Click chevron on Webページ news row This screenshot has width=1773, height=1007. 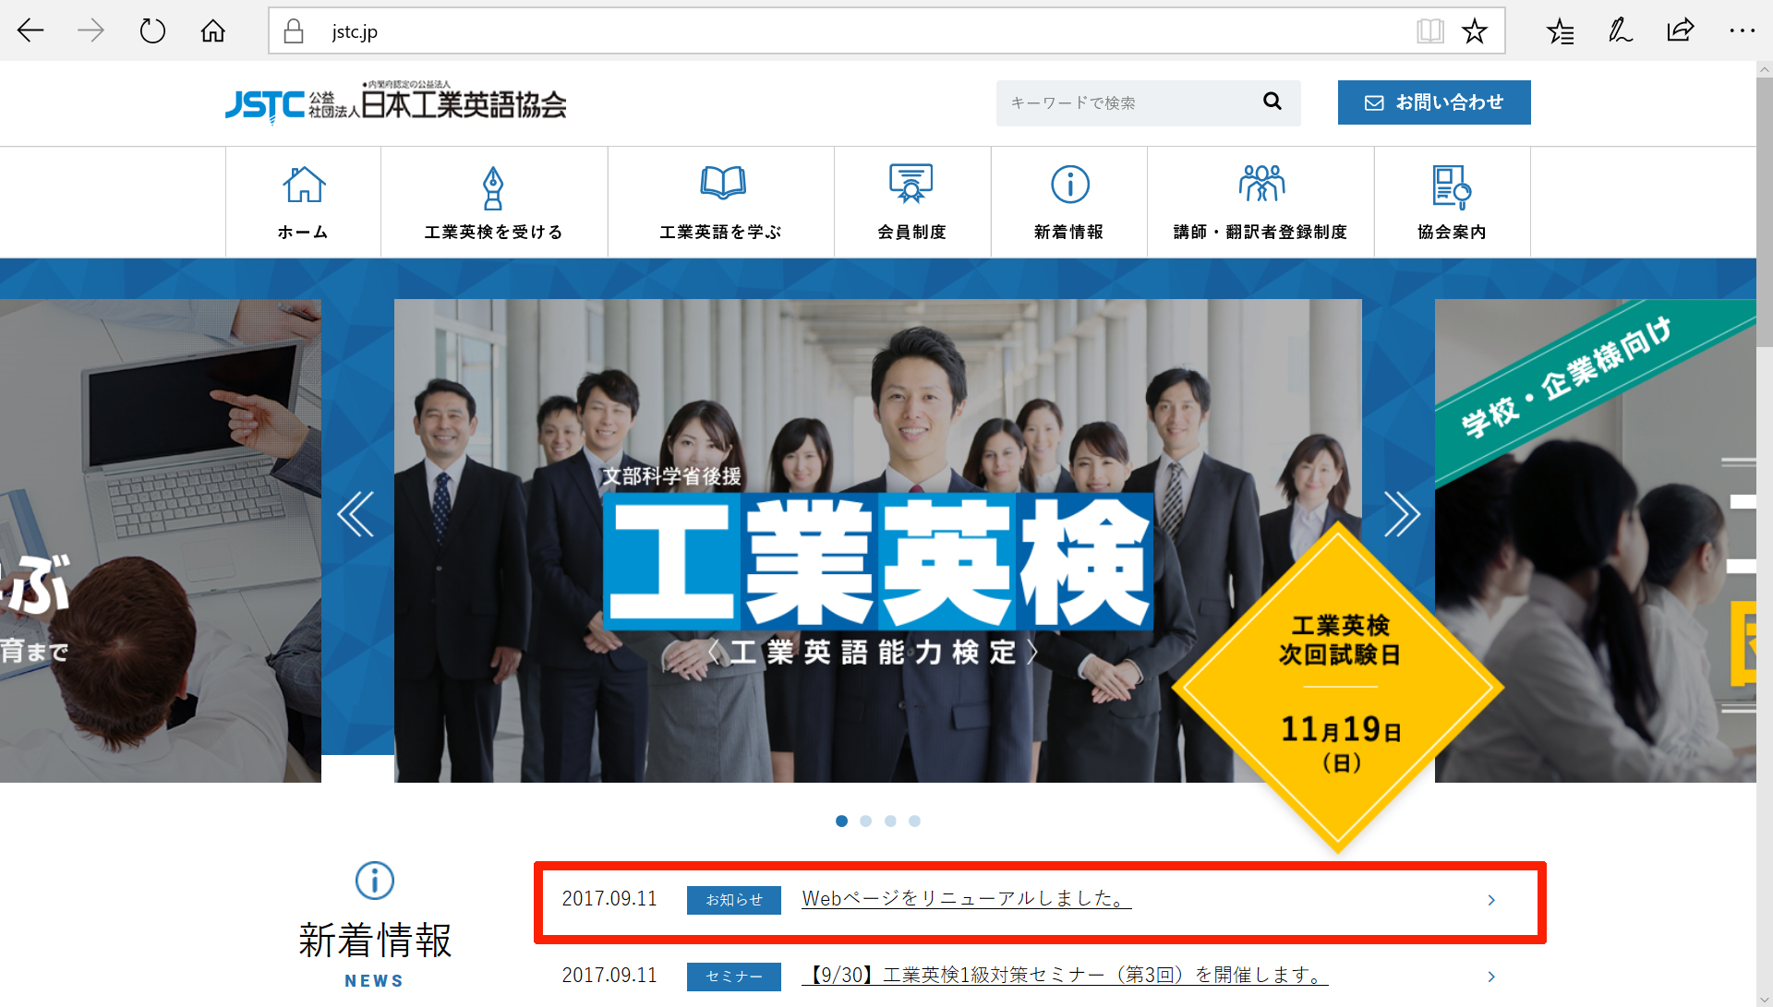pyautogui.click(x=1491, y=900)
